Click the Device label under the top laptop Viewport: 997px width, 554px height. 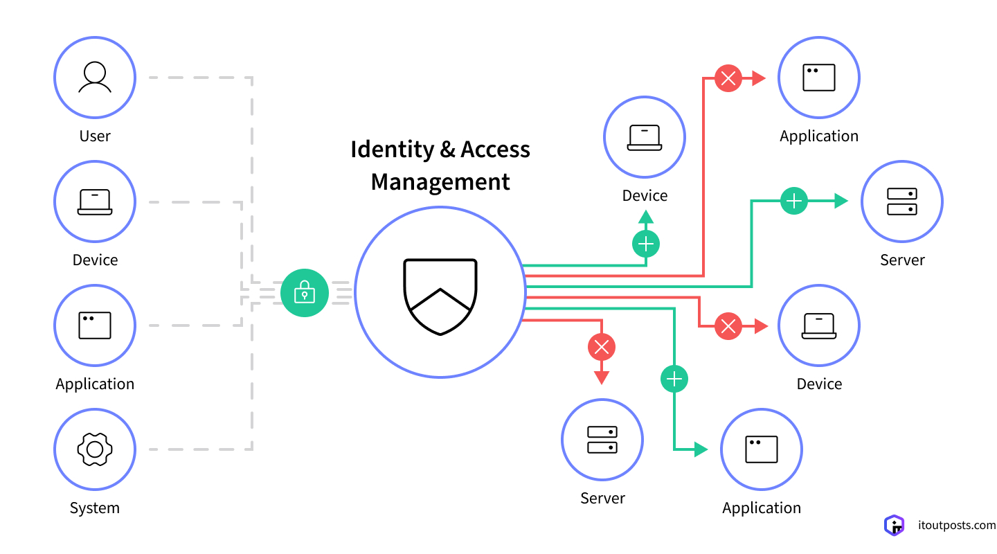point(645,195)
